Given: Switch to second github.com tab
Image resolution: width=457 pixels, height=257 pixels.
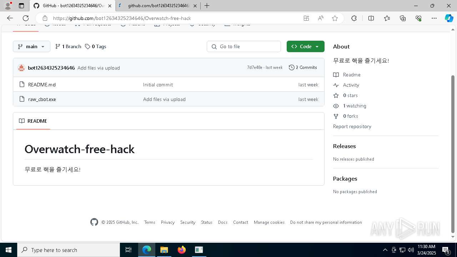Looking at the screenshot, I should tap(158, 6).
